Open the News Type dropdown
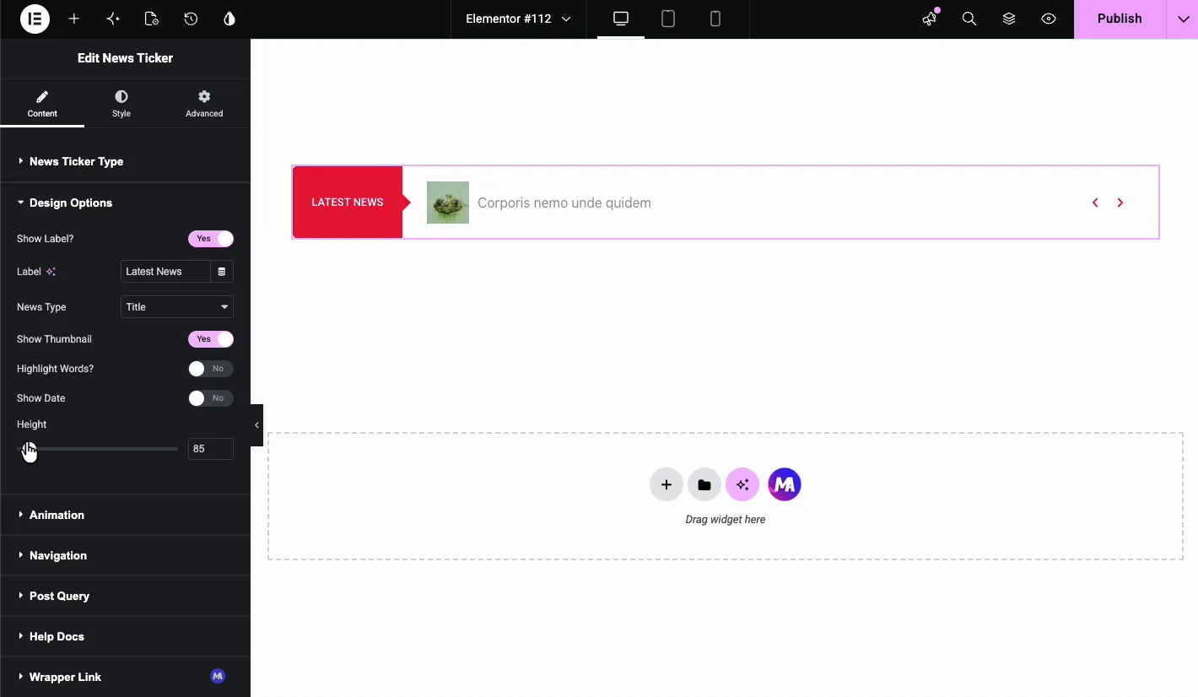The width and height of the screenshot is (1198, 697). pos(177,307)
